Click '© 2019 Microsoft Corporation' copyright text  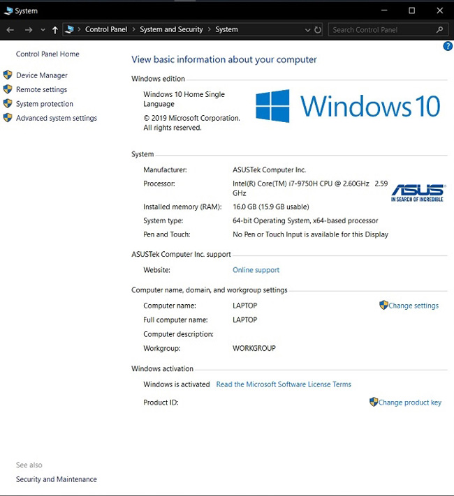(191, 118)
